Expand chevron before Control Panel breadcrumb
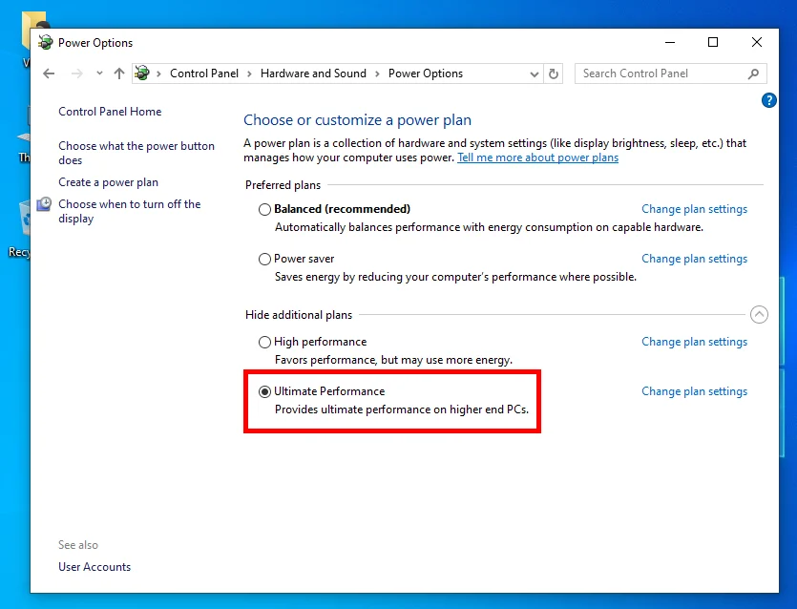 click(158, 73)
